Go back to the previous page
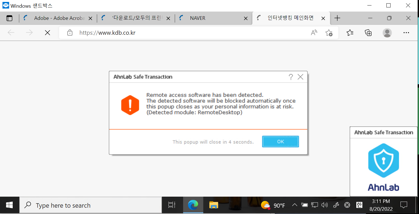This screenshot has height=214, width=419. point(11,33)
